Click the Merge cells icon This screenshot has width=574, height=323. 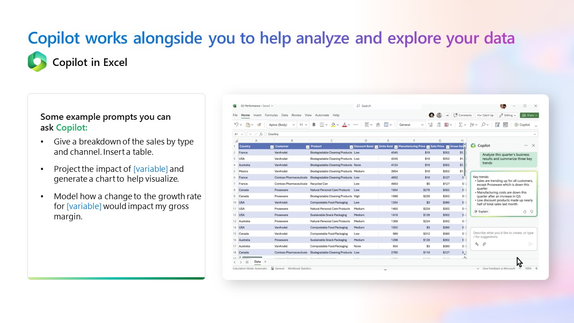(387, 125)
